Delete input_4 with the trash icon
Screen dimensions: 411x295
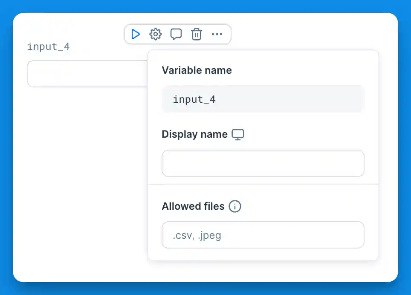197,34
